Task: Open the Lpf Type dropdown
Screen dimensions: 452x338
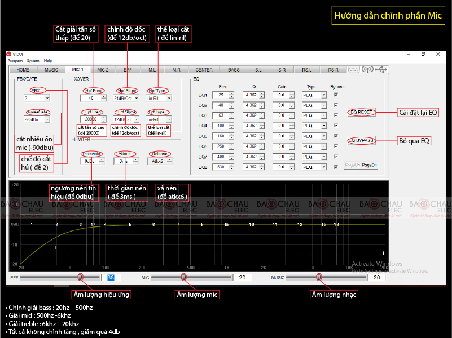Action: [169, 119]
